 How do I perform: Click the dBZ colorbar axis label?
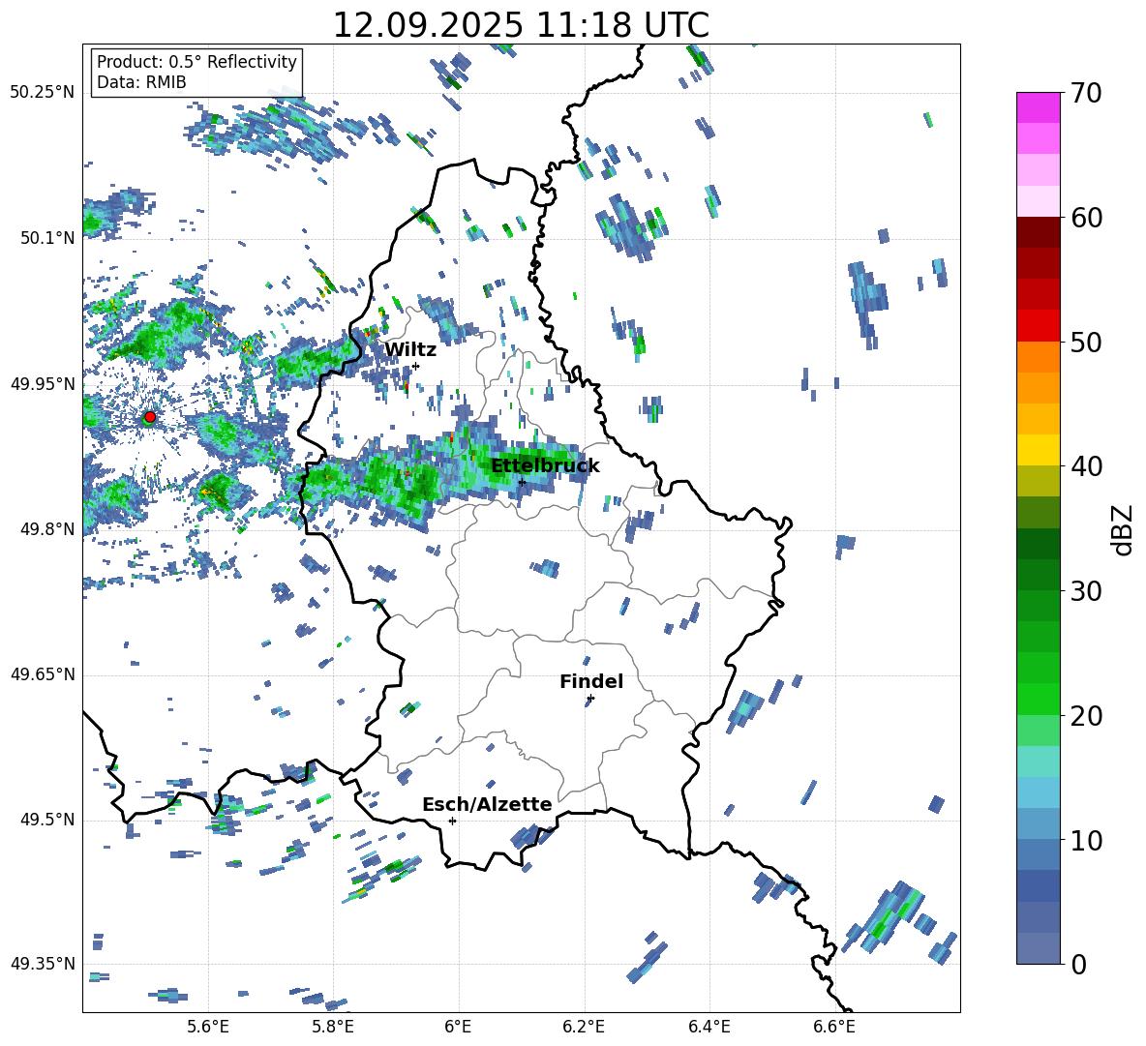click(x=1123, y=529)
